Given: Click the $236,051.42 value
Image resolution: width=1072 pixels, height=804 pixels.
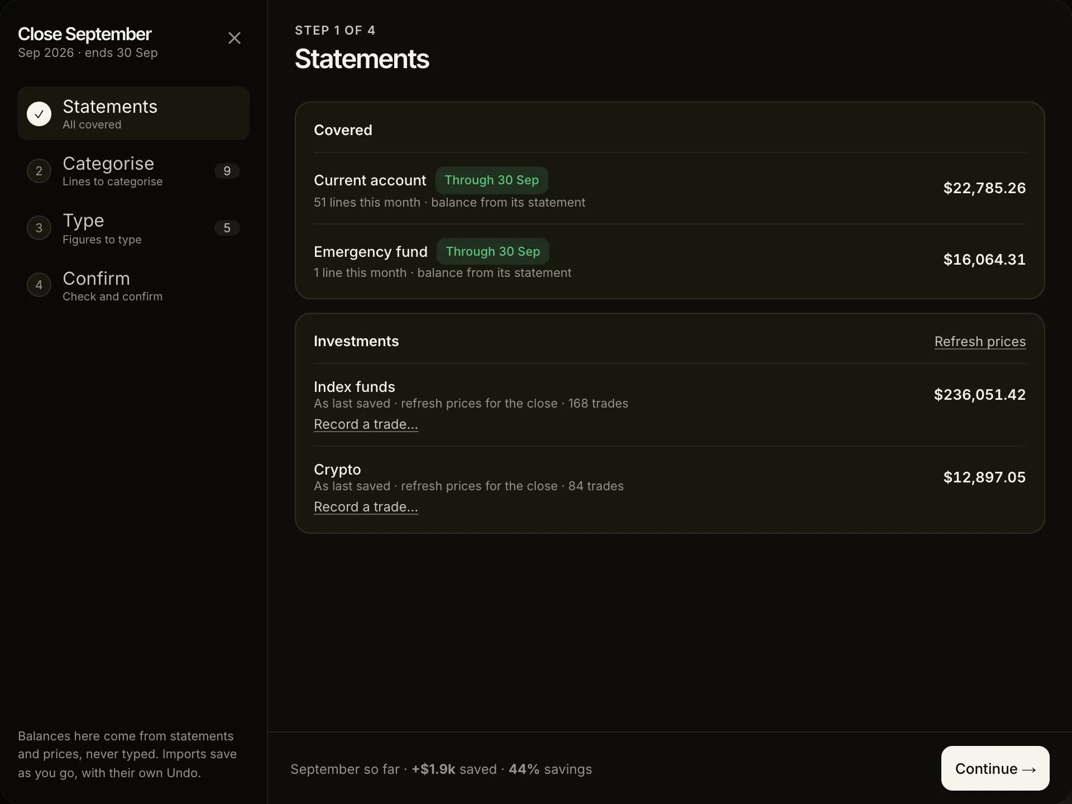Looking at the screenshot, I should [980, 395].
